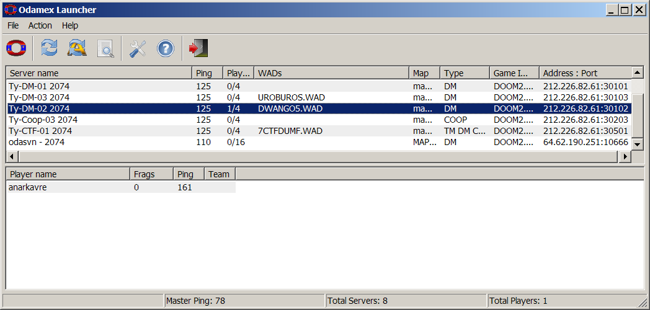
Task: Open the Help menu
Action: click(x=70, y=25)
